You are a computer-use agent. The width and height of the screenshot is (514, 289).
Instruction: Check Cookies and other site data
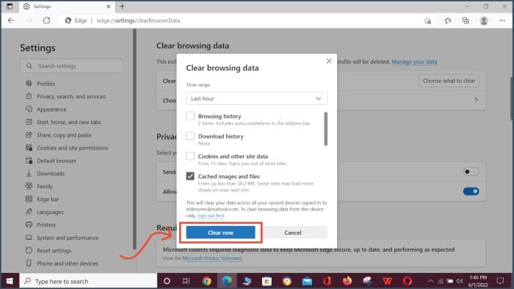[x=190, y=156]
